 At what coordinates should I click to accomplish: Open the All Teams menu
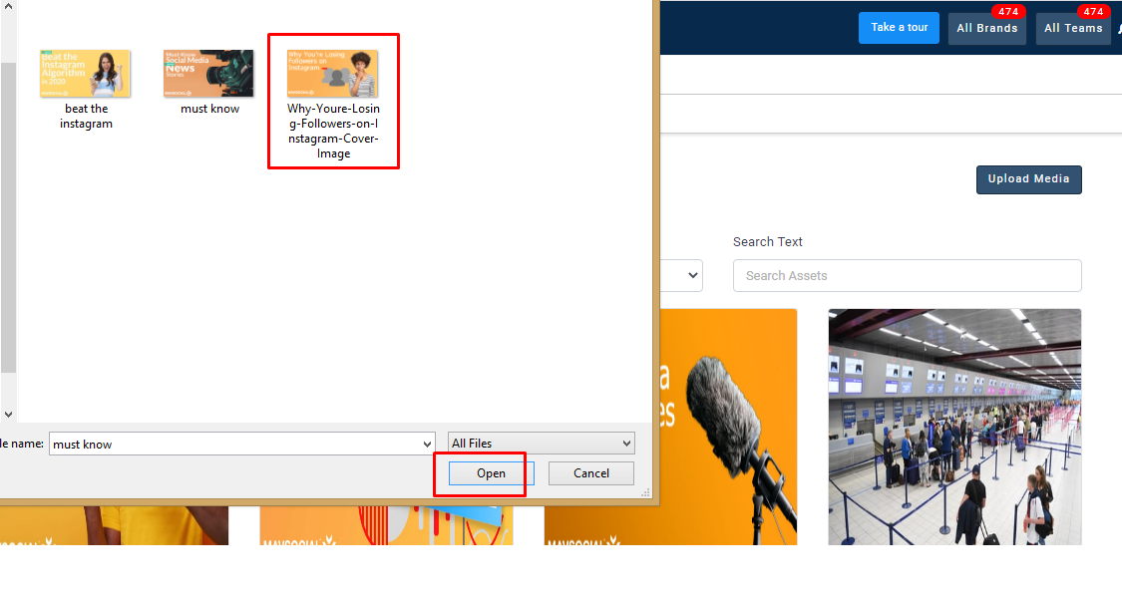(x=1073, y=29)
